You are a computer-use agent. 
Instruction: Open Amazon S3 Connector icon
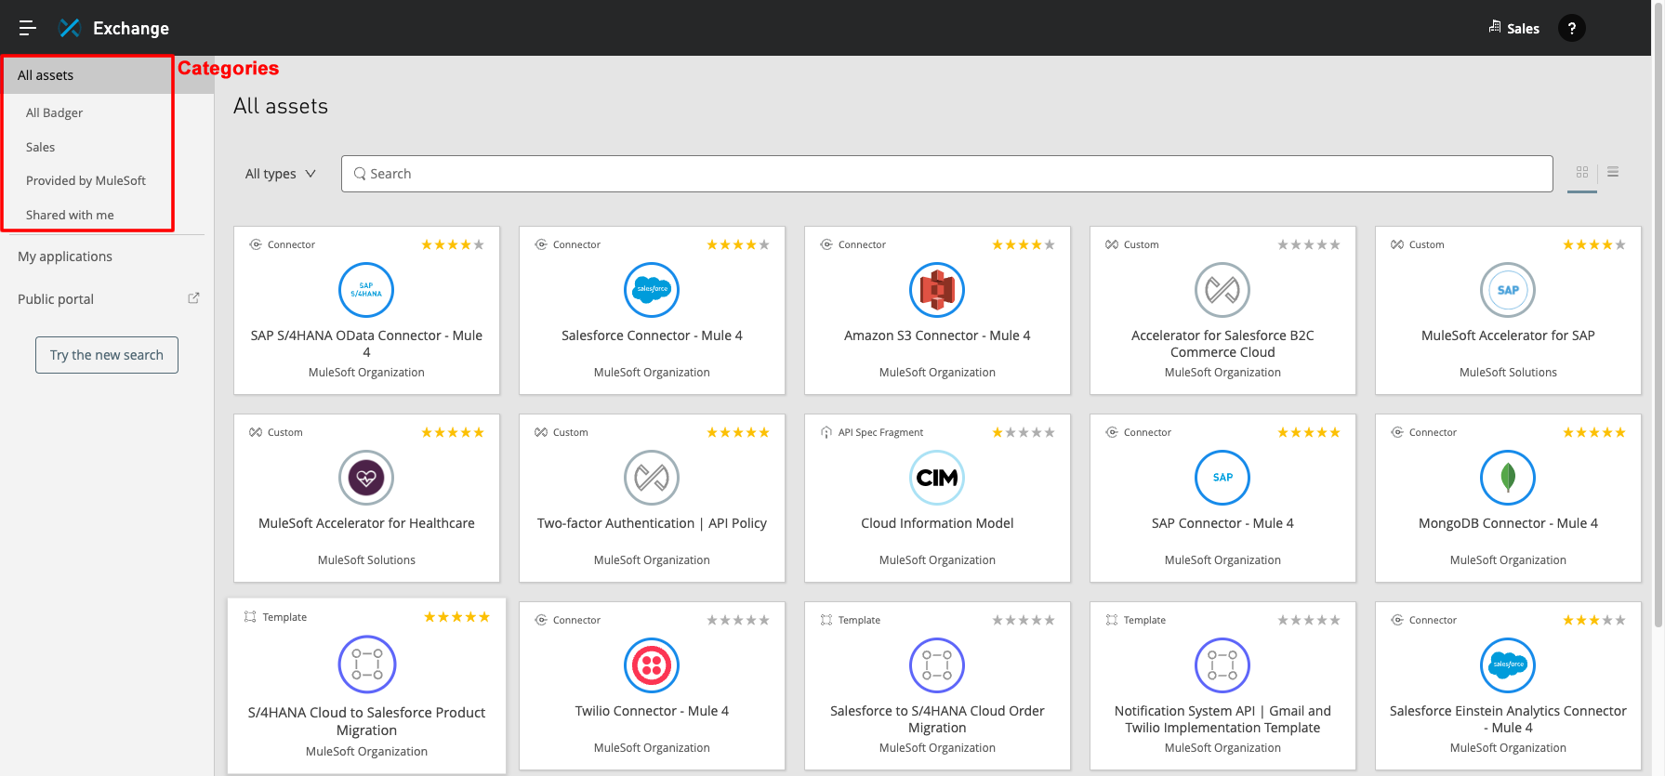[x=937, y=290]
